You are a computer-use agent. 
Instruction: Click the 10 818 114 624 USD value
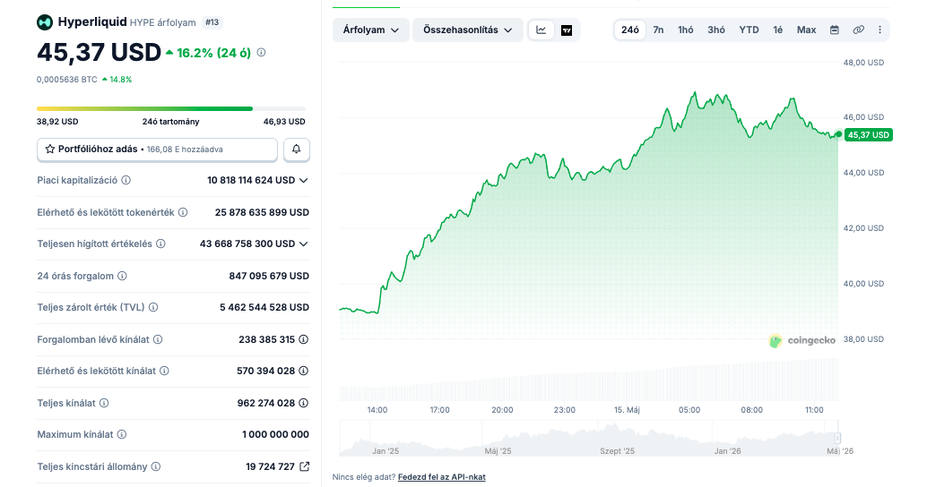(251, 180)
